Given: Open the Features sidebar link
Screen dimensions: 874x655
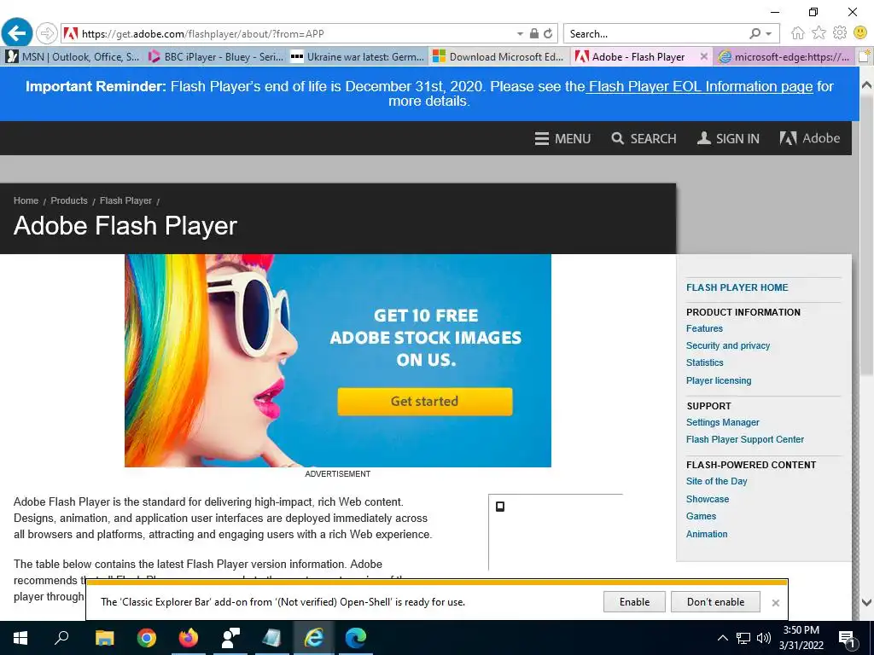Looking at the screenshot, I should [x=704, y=328].
